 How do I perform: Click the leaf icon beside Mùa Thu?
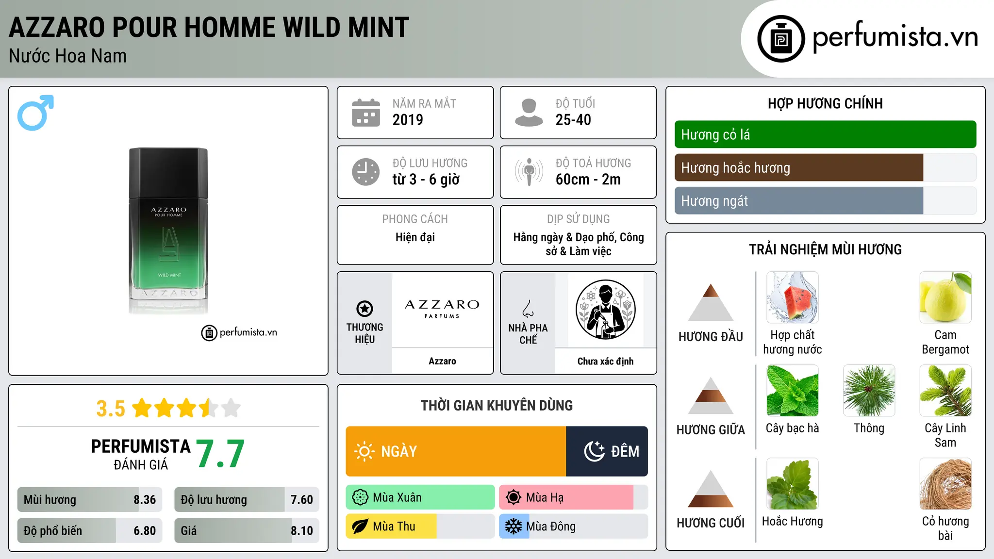click(x=360, y=526)
